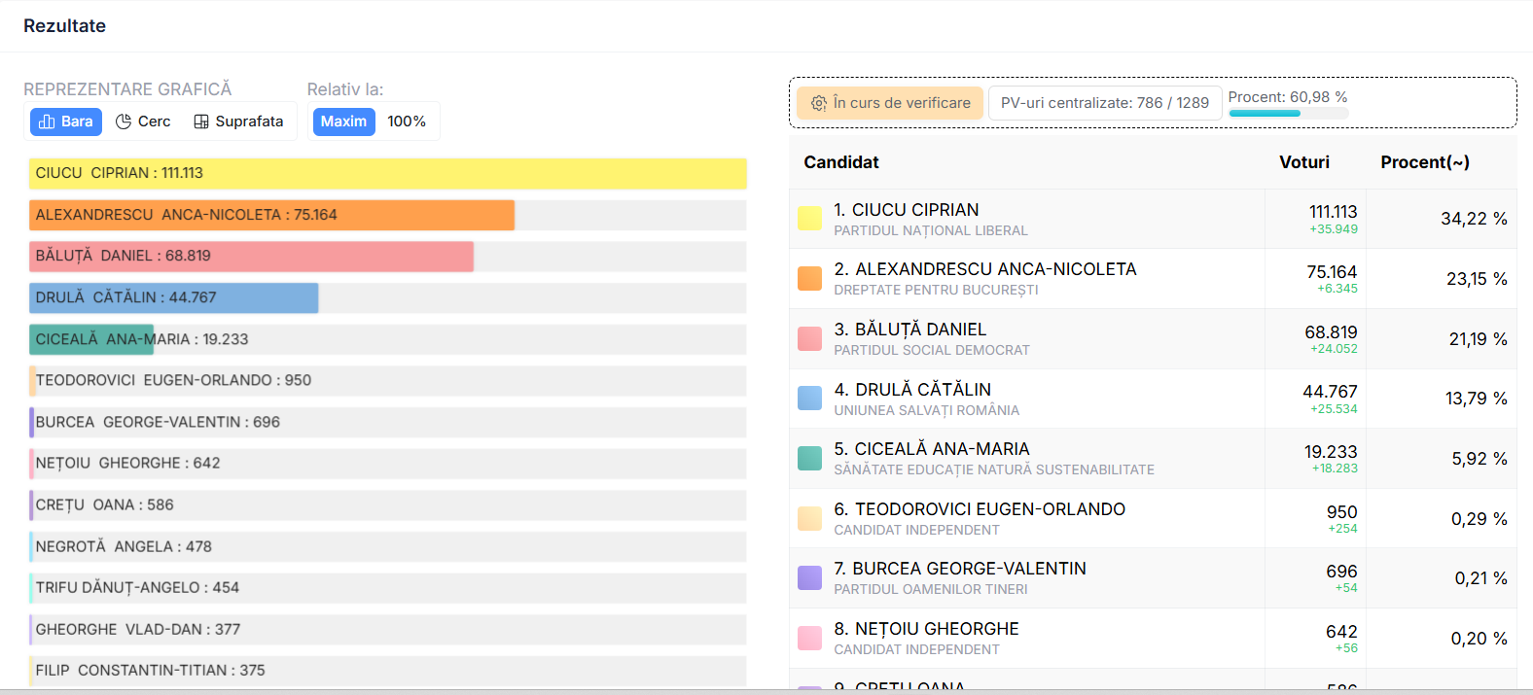Click the teal swatch for Ciceală Ana-Maria
This screenshot has height=695, width=1533.
(809, 459)
